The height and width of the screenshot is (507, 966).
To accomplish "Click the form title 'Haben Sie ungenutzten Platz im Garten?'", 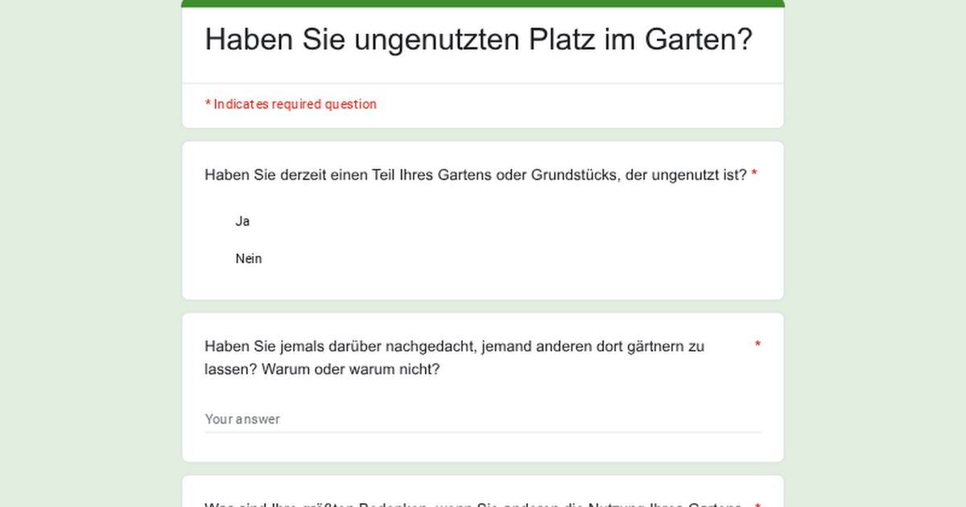I will tap(478, 39).
